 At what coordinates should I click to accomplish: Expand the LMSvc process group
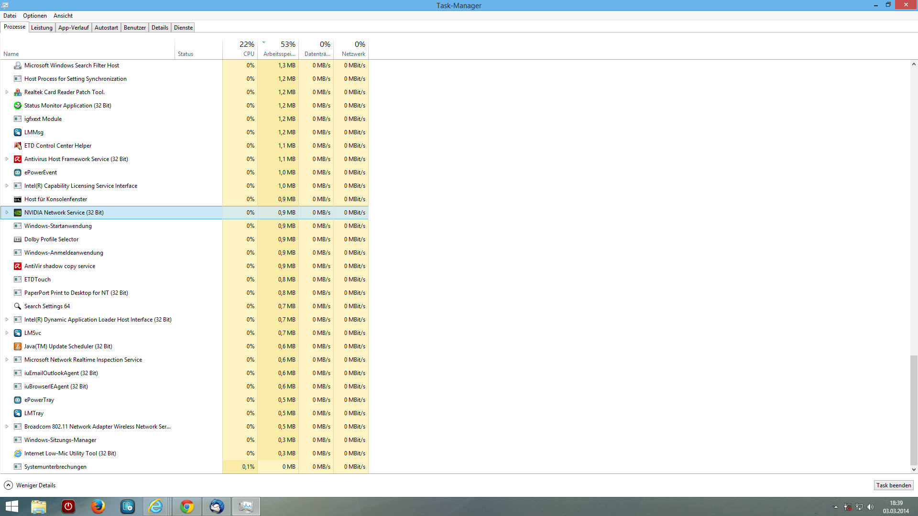point(7,333)
